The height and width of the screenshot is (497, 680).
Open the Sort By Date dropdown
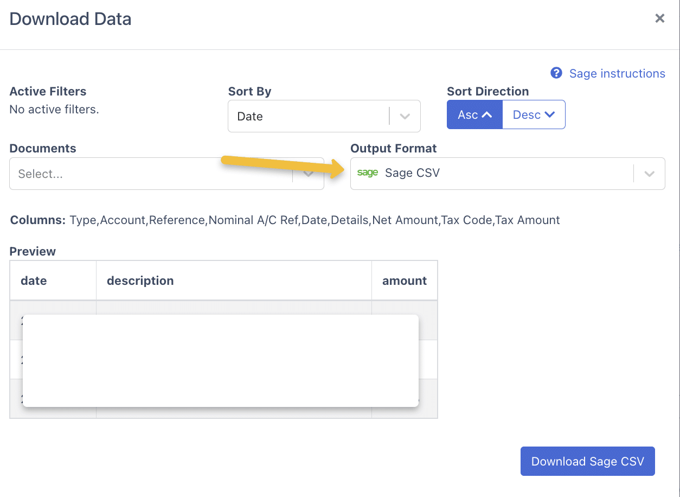(324, 116)
